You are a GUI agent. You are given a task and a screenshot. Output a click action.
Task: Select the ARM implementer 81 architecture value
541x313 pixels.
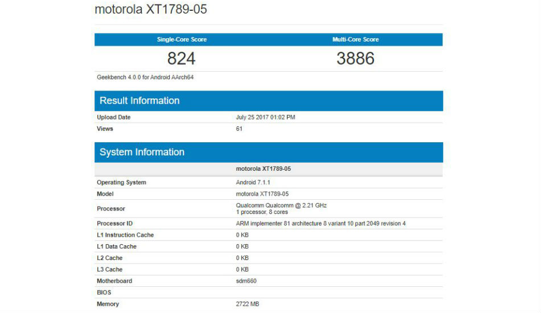[x=321, y=224]
